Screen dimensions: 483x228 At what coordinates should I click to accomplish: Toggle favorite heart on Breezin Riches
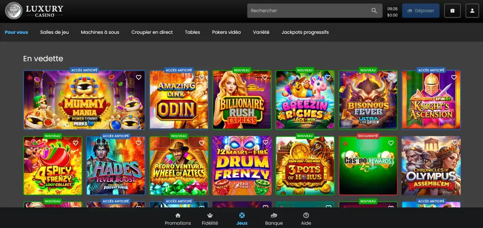click(x=328, y=77)
